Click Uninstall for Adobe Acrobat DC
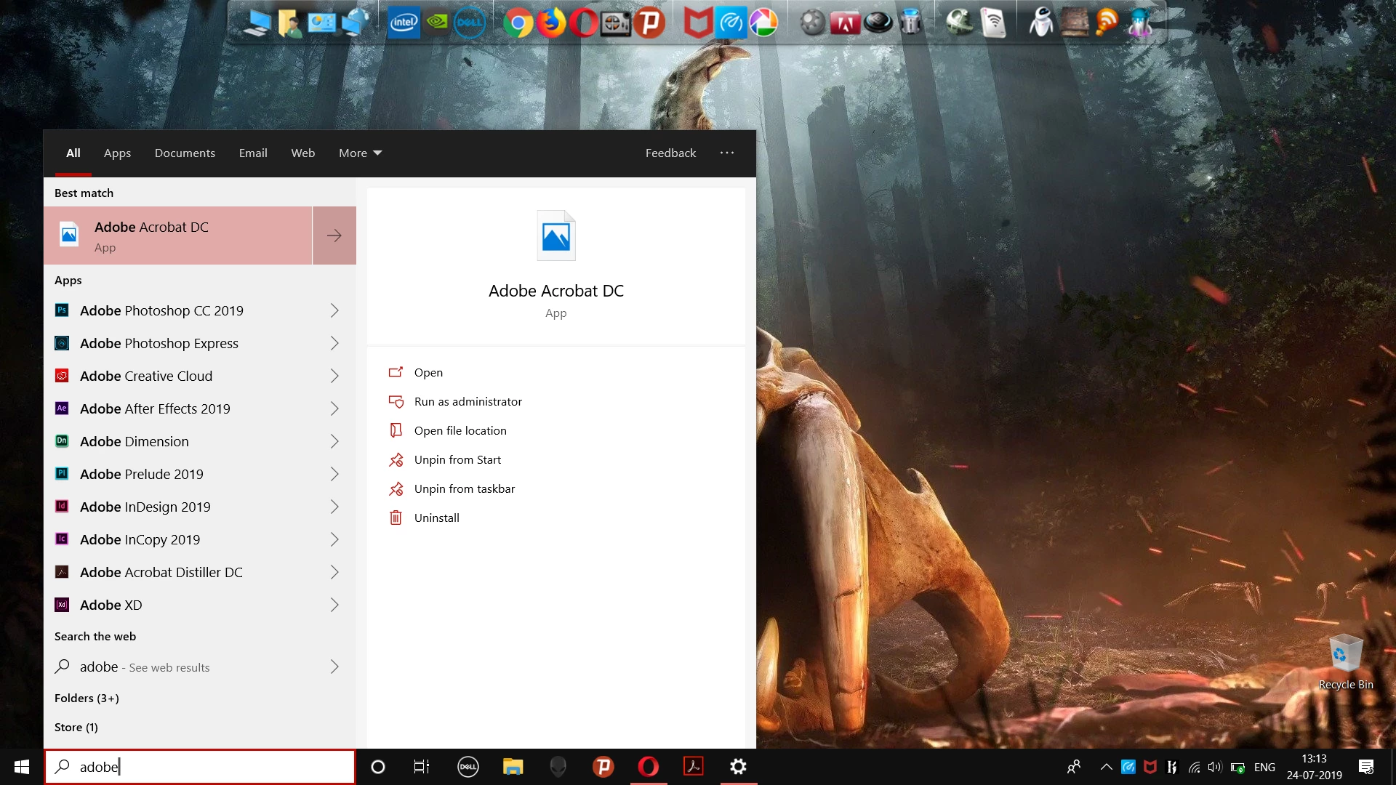The width and height of the screenshot is (1396, 785). (436, 518)
